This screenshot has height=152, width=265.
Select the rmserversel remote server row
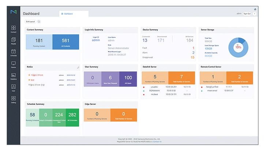click(226, 90)
